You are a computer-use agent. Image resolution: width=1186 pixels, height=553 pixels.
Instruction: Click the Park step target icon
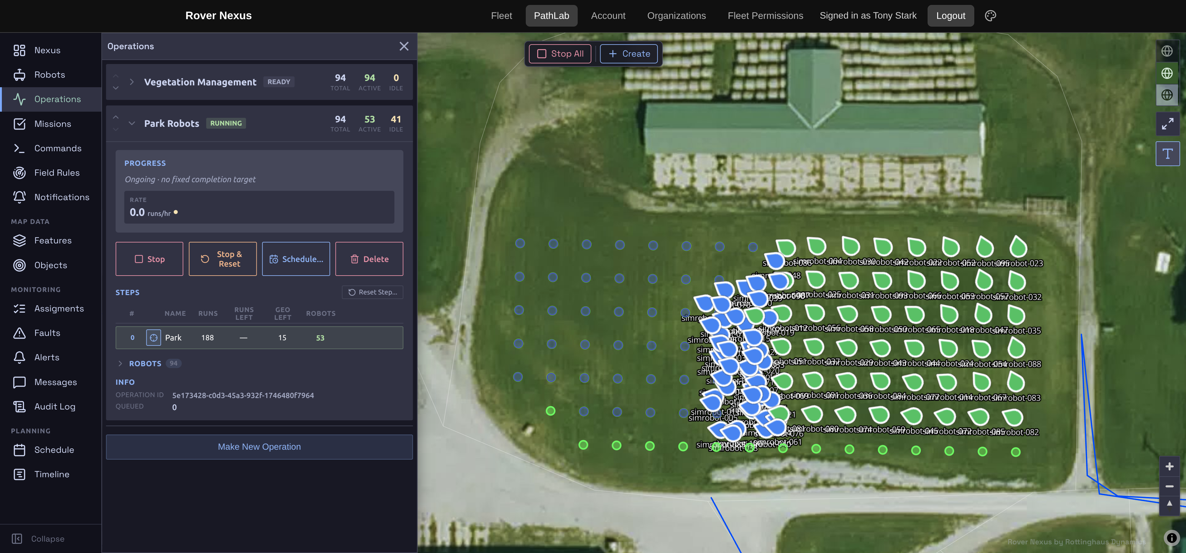point(153,338)
